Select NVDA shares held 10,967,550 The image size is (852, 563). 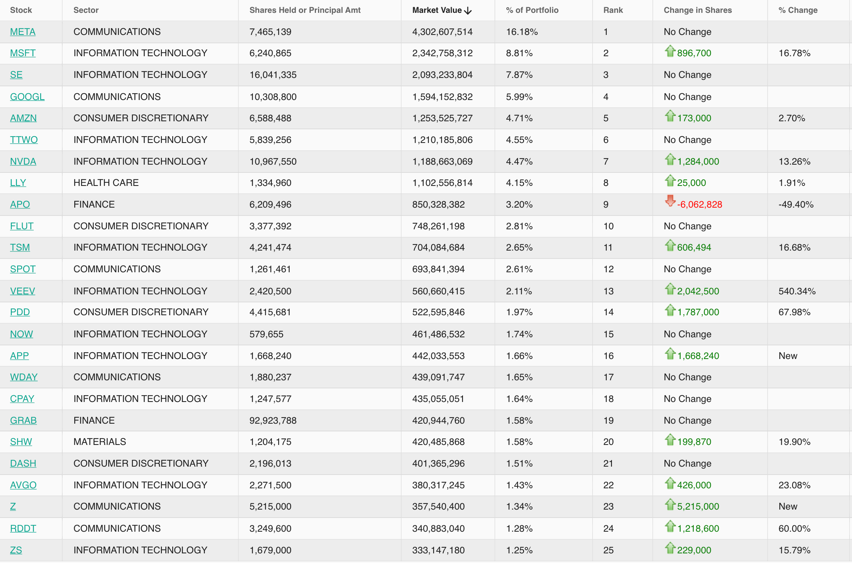tap(273, 161)
